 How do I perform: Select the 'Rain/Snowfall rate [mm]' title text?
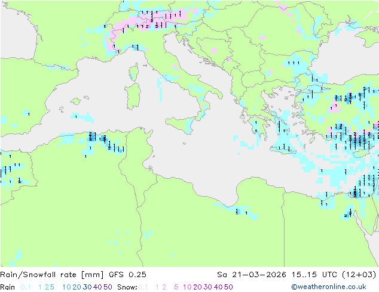pyautogui.click(x=52, y=275)
